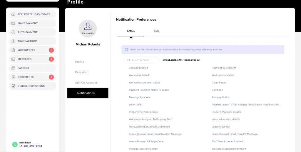Open the Add-On Account section
The image size is (301, 152).
coord(86,83)
